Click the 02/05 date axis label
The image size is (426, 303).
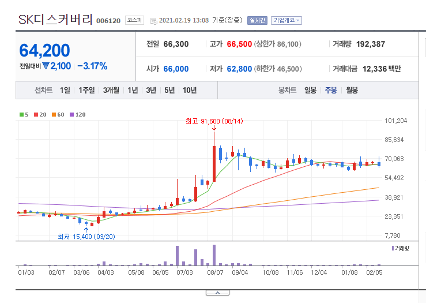click(x=374, y=272)
